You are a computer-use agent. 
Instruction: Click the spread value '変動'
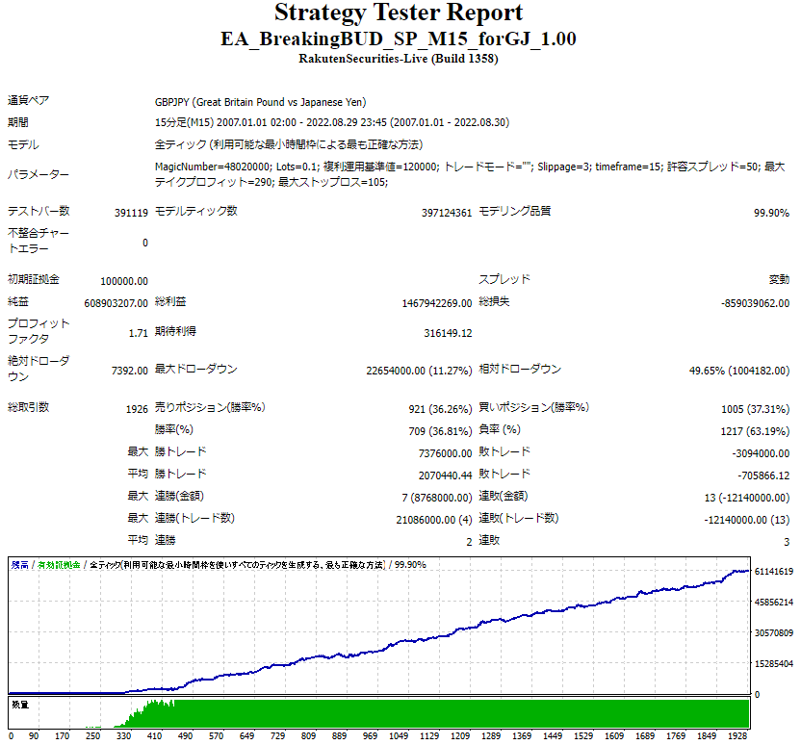779,280
